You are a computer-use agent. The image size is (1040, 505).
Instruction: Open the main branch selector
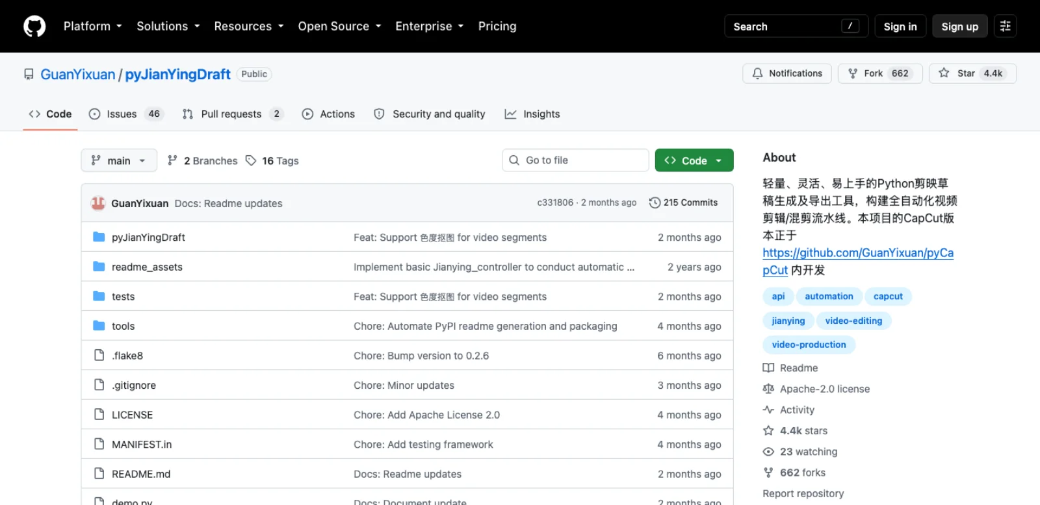click(119, 160)
